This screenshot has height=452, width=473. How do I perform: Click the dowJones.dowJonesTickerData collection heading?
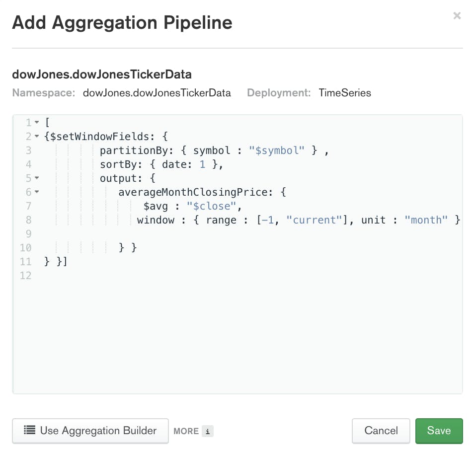tap(102, 75)
